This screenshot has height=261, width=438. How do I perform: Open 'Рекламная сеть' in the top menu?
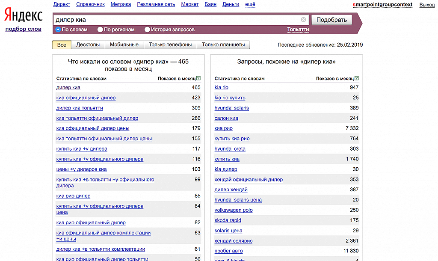[x=156, y=4]
